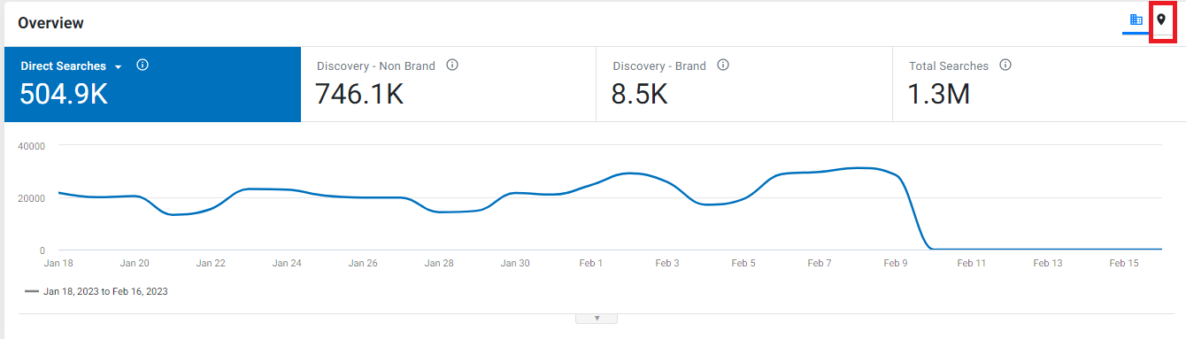The image size is (1186, 339).
Task: Click the Feb 1 axis label
Action: coord(591,263)
